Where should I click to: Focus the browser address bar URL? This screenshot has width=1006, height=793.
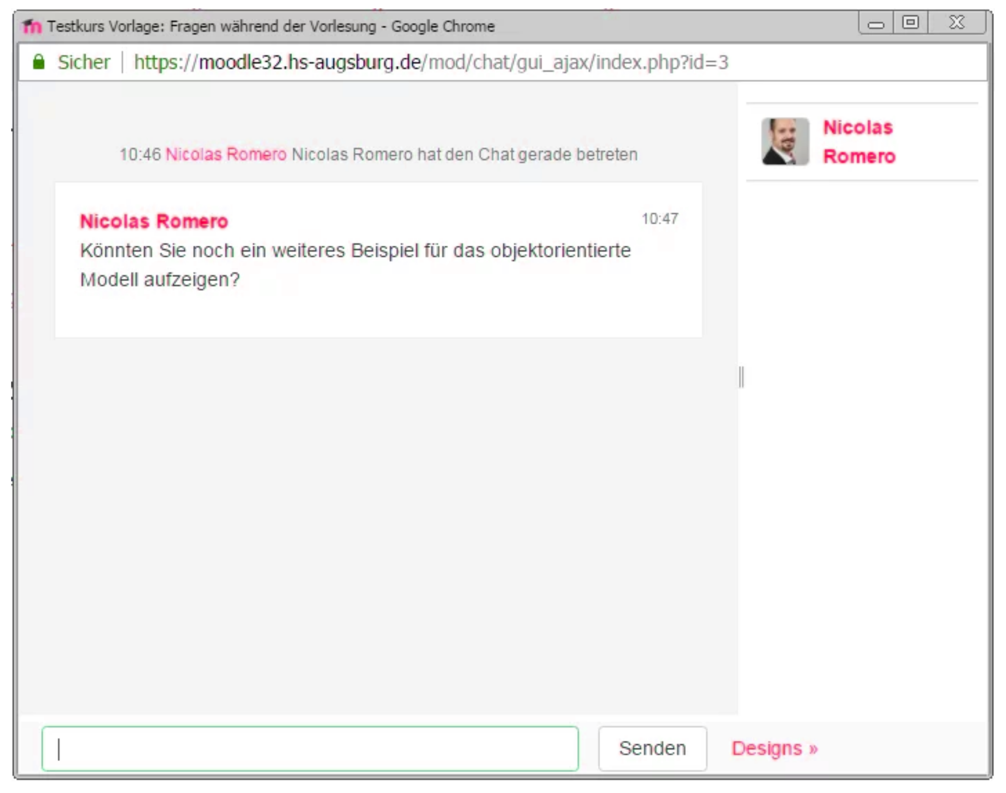pos(470,62)
